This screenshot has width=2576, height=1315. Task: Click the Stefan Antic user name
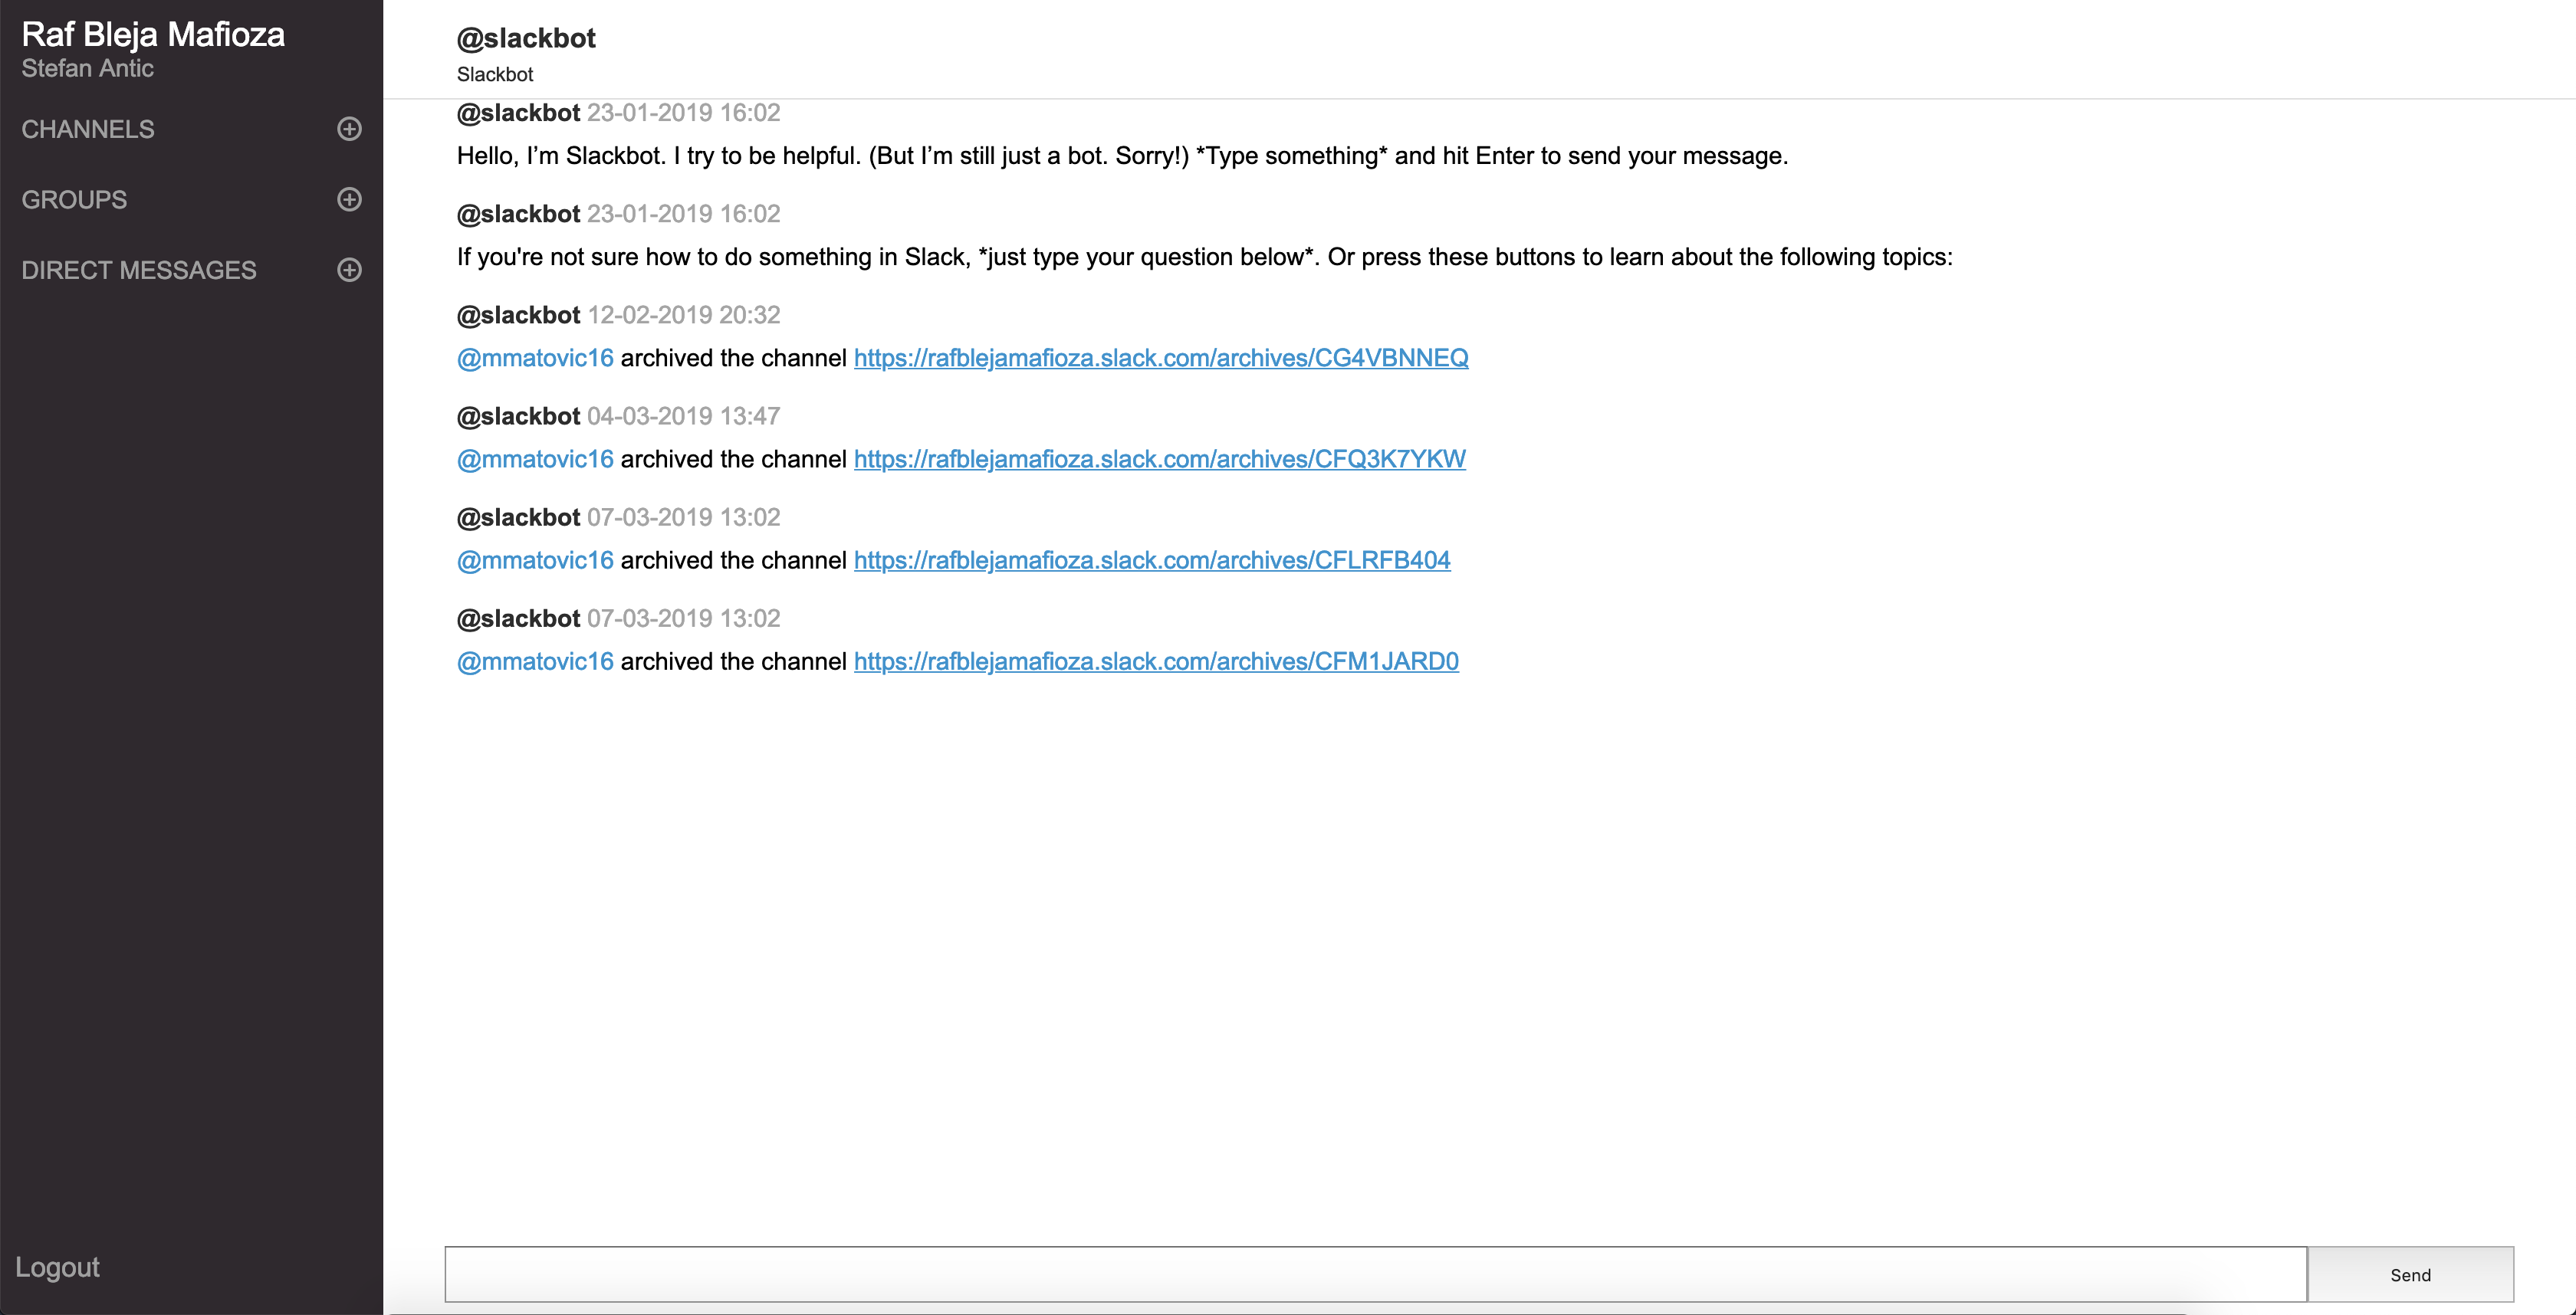click(88, 68)
